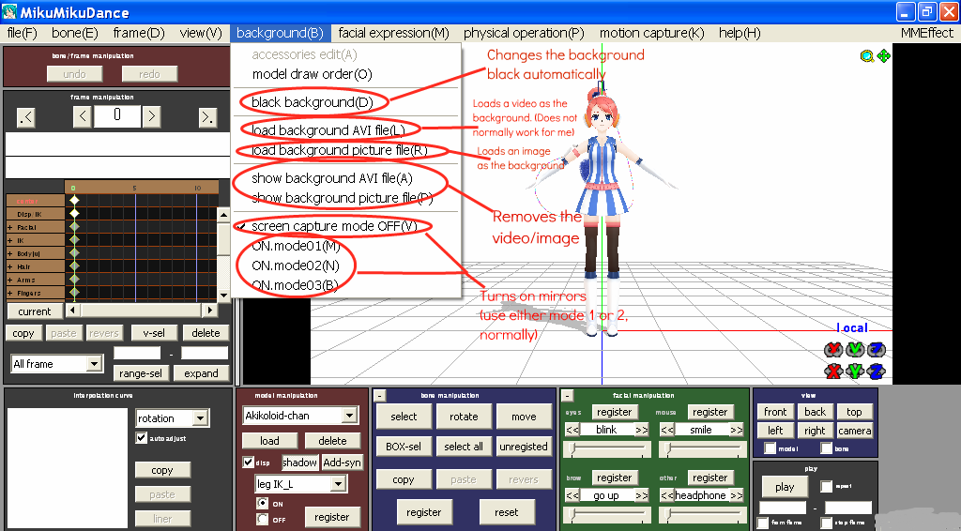Open the Akikoloid-chan model dropdown

point(349,416)
